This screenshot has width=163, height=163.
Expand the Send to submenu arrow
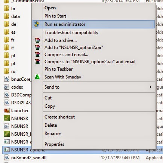151,87
